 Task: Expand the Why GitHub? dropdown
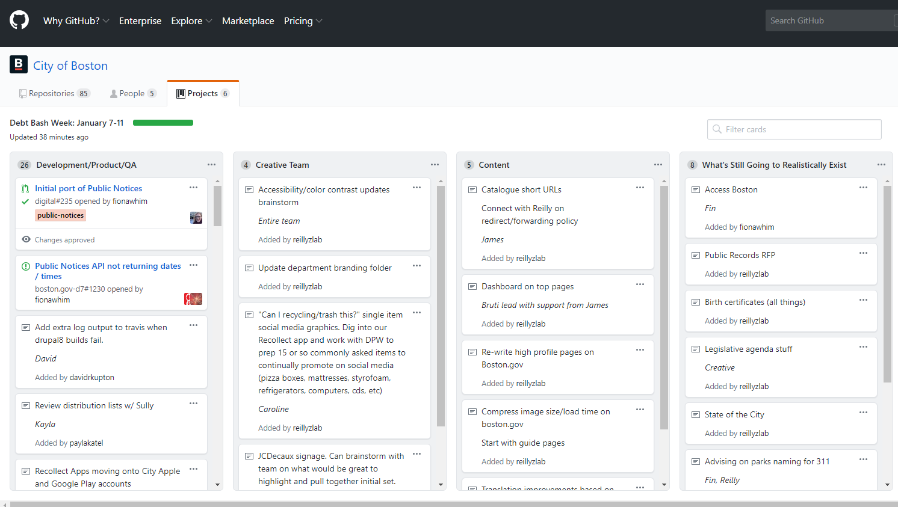(x=76, y=20)
